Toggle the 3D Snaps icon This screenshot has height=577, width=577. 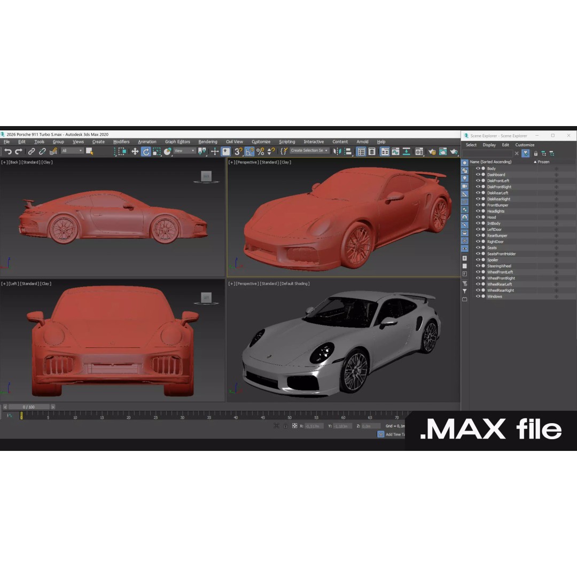[x=238, y=151]
